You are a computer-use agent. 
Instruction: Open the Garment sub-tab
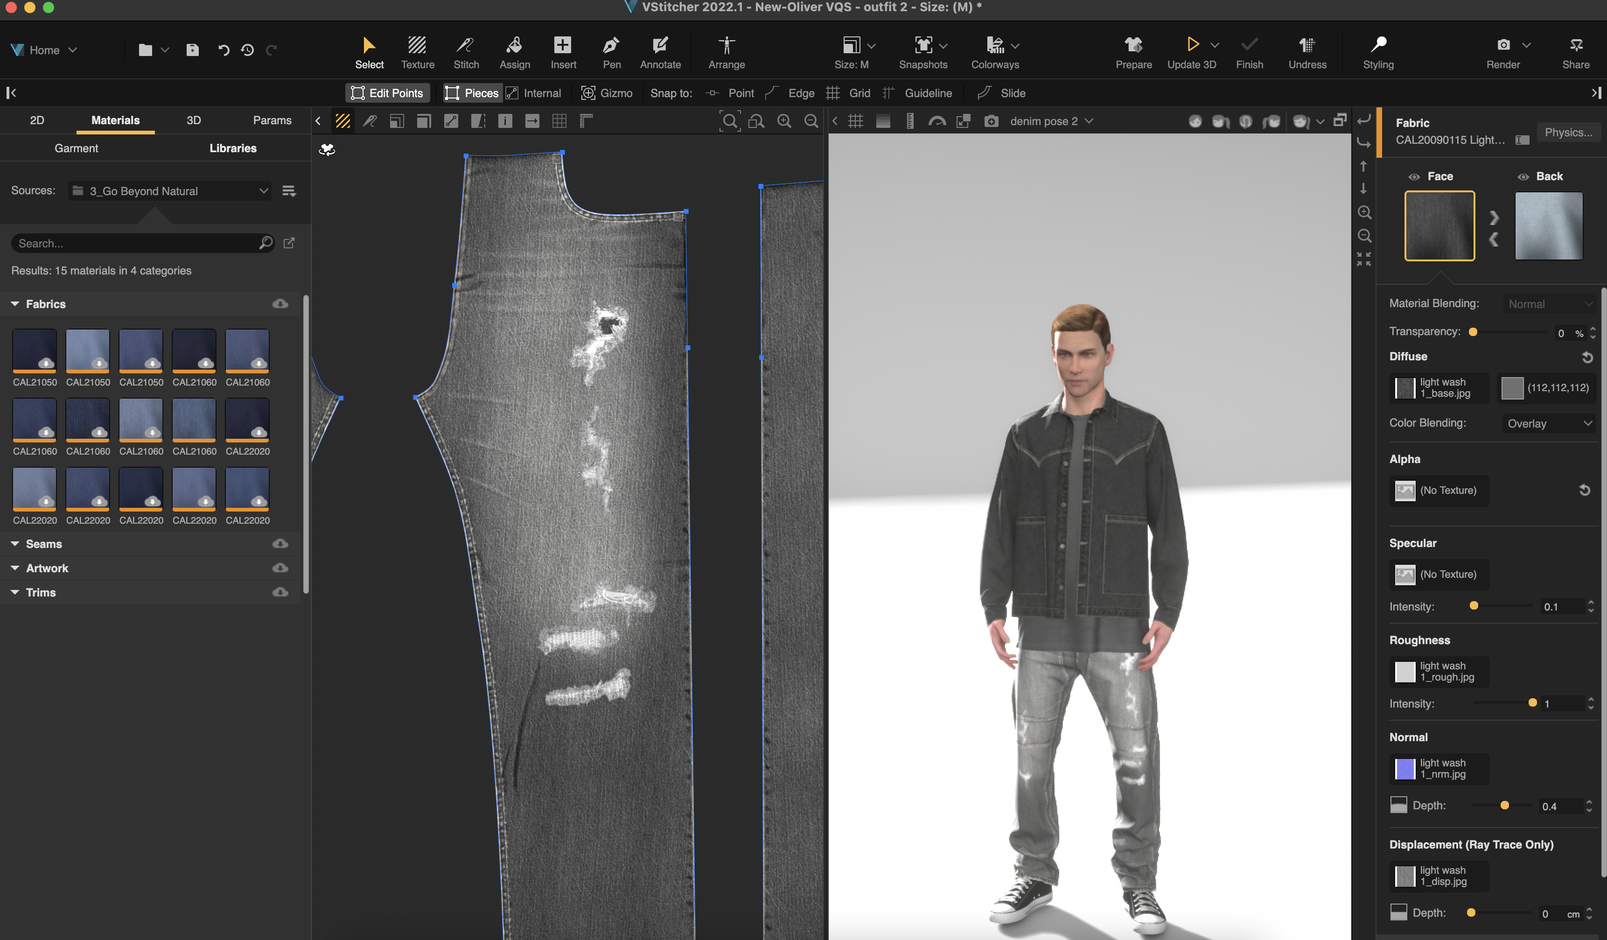(76, 148)
